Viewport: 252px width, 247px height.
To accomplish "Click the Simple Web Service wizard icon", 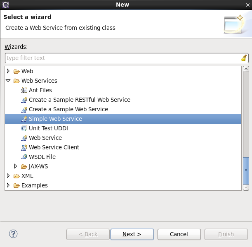I will pos(24,119).
